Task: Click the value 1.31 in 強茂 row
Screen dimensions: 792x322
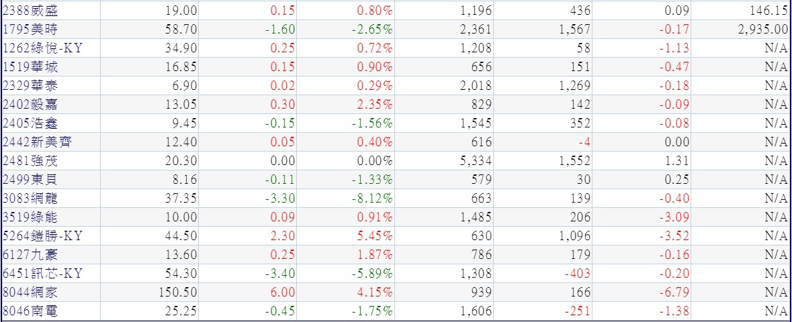Action: click(677, 161)
